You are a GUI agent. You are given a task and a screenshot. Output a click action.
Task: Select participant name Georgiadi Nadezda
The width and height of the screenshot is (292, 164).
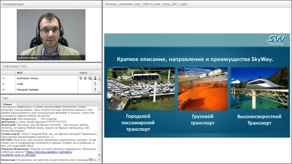tap(27, 90)
